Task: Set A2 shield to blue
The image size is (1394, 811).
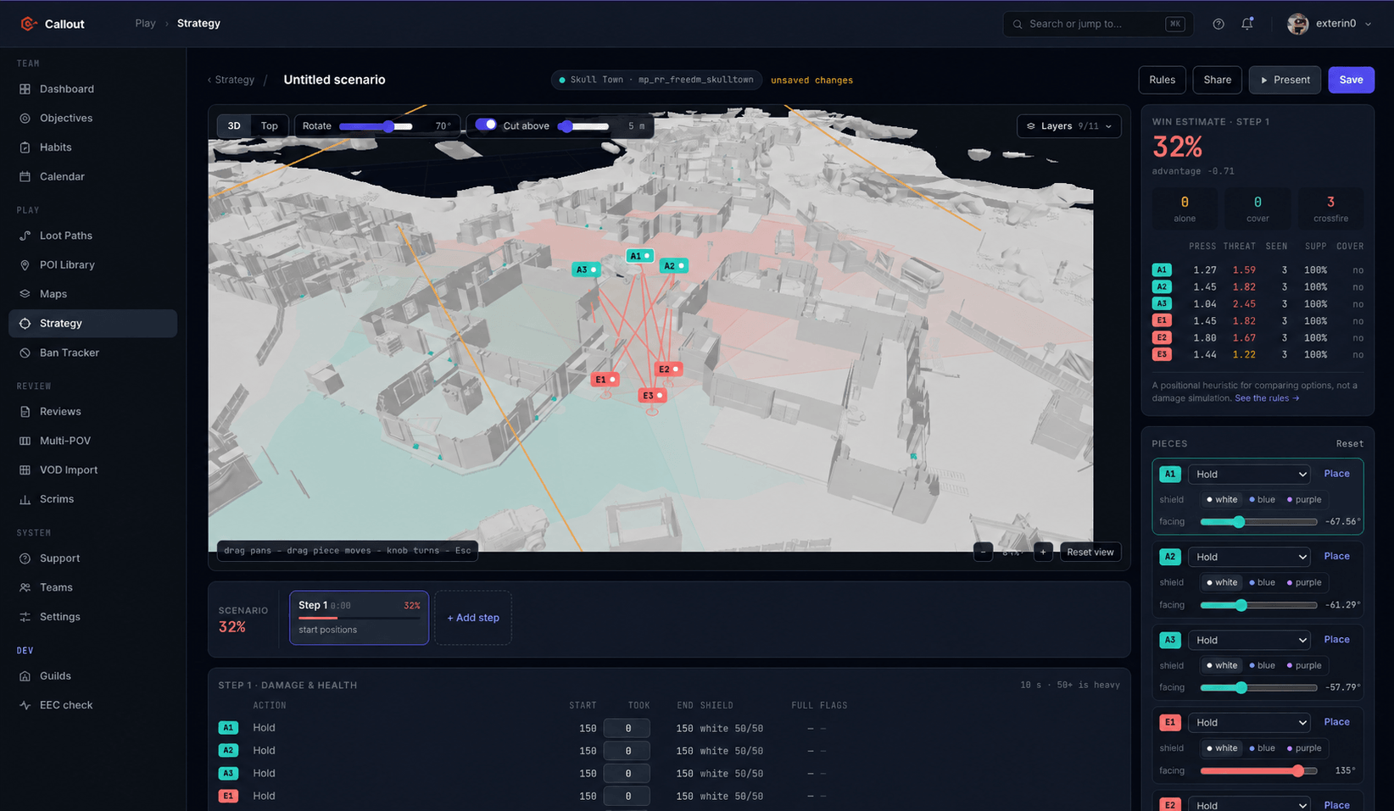Action: [x=1262, y=582]
